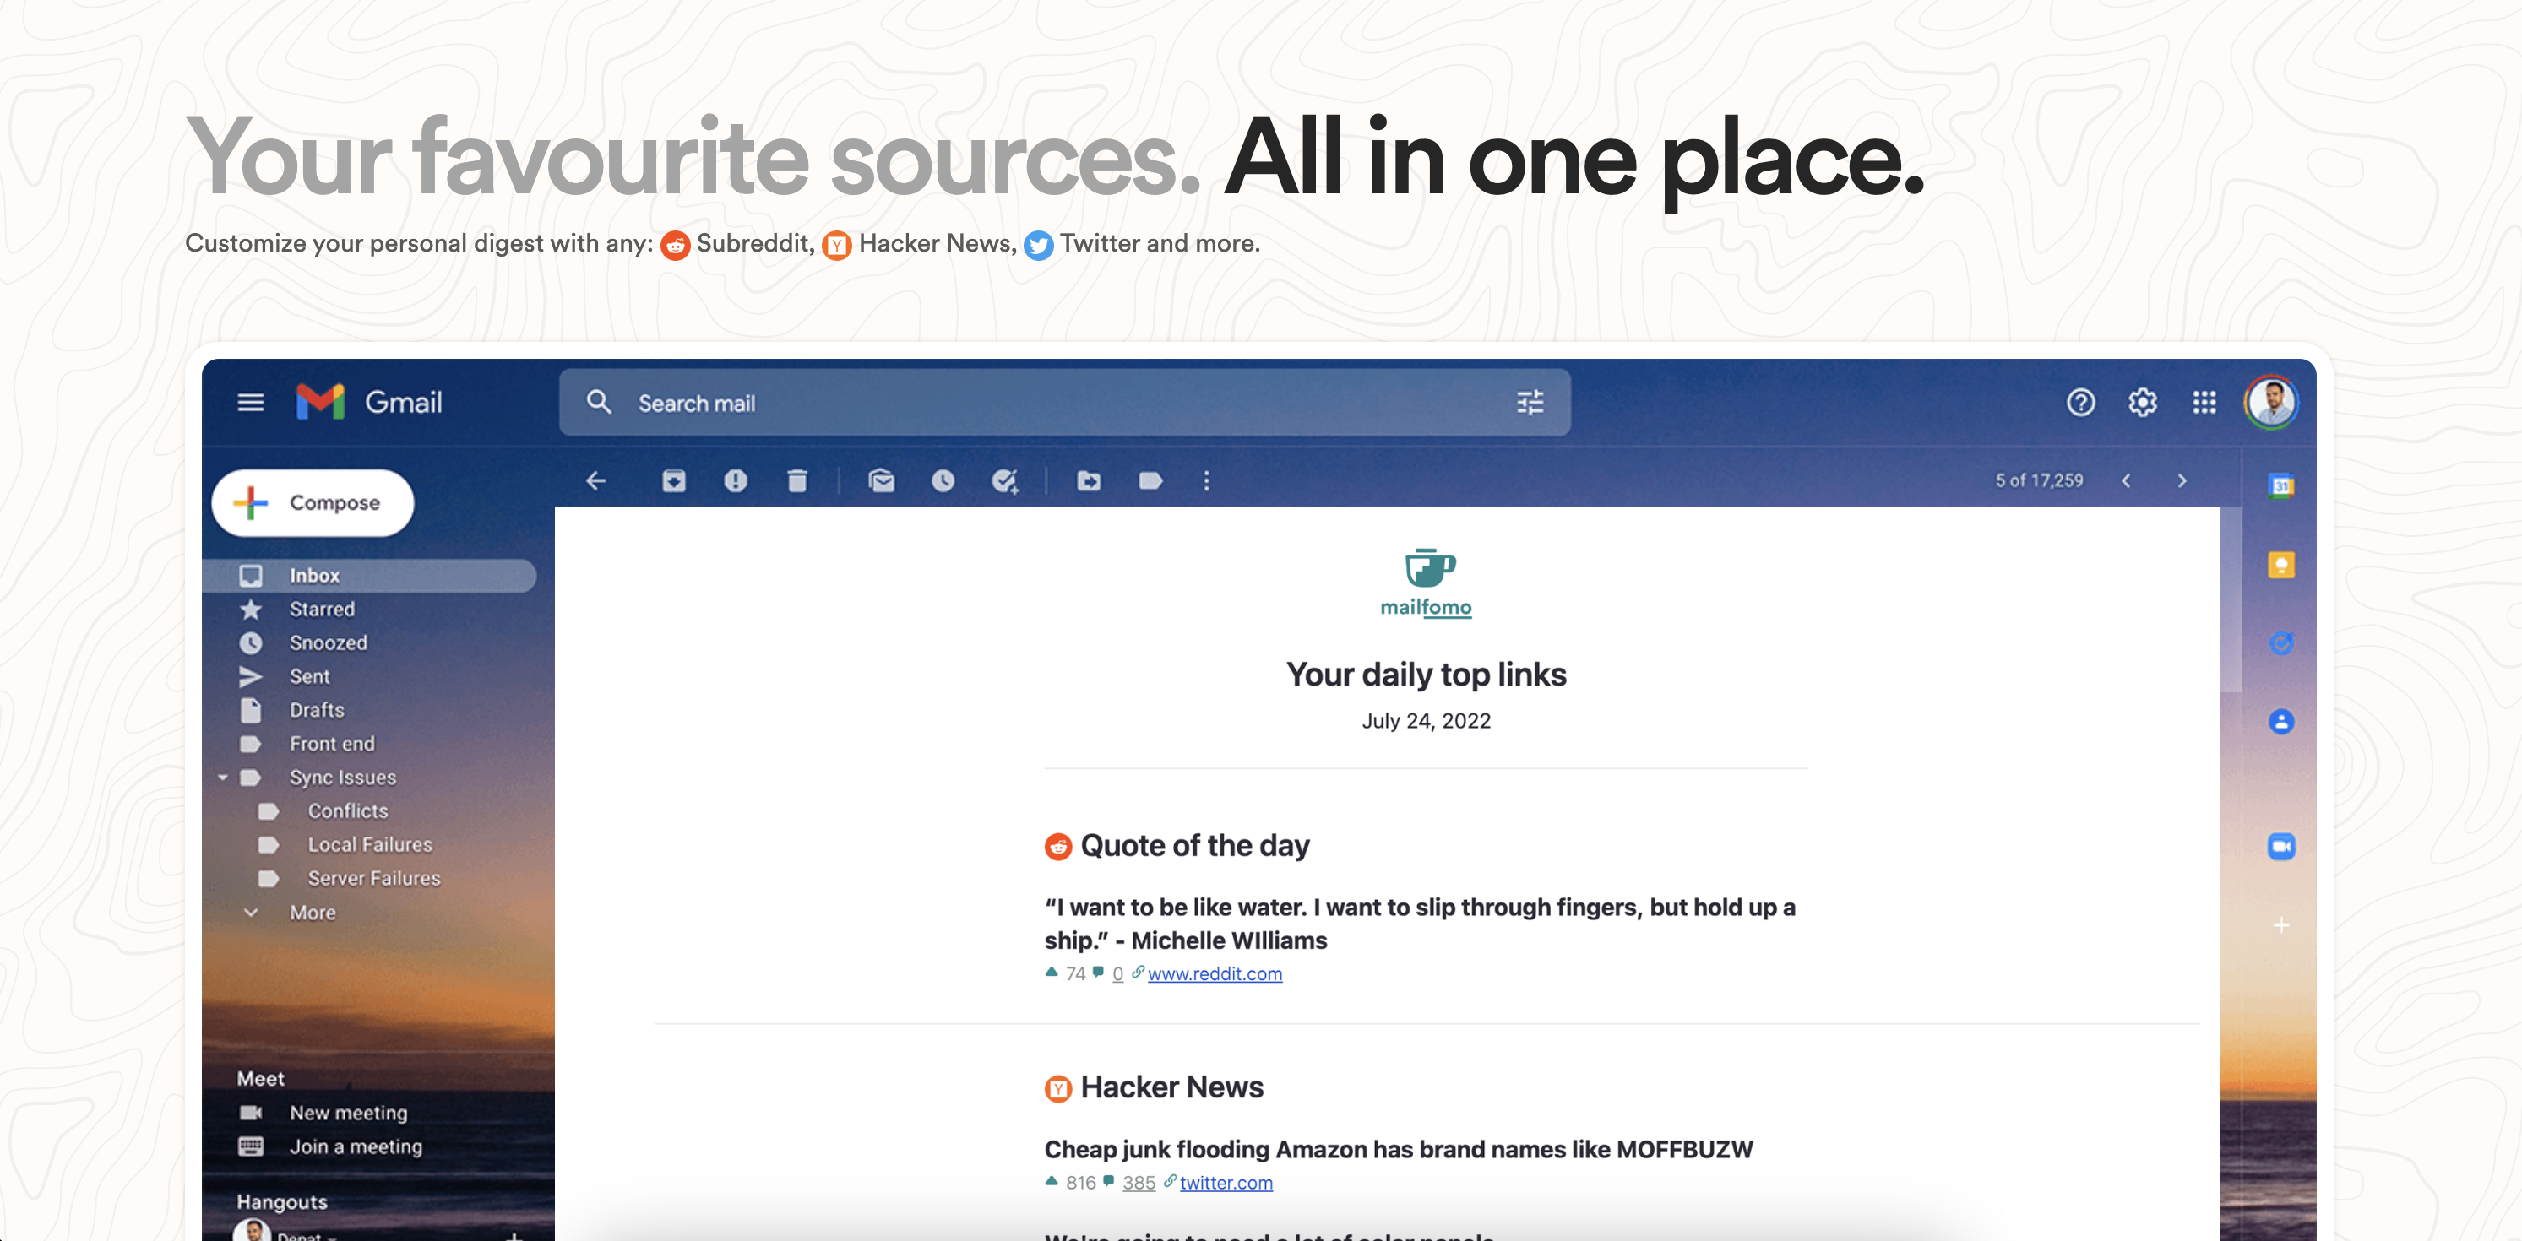Open the account profile avatar
Image resolution: width=2522 pixels, height=1241 pixels.
[x=2271, y=402]
